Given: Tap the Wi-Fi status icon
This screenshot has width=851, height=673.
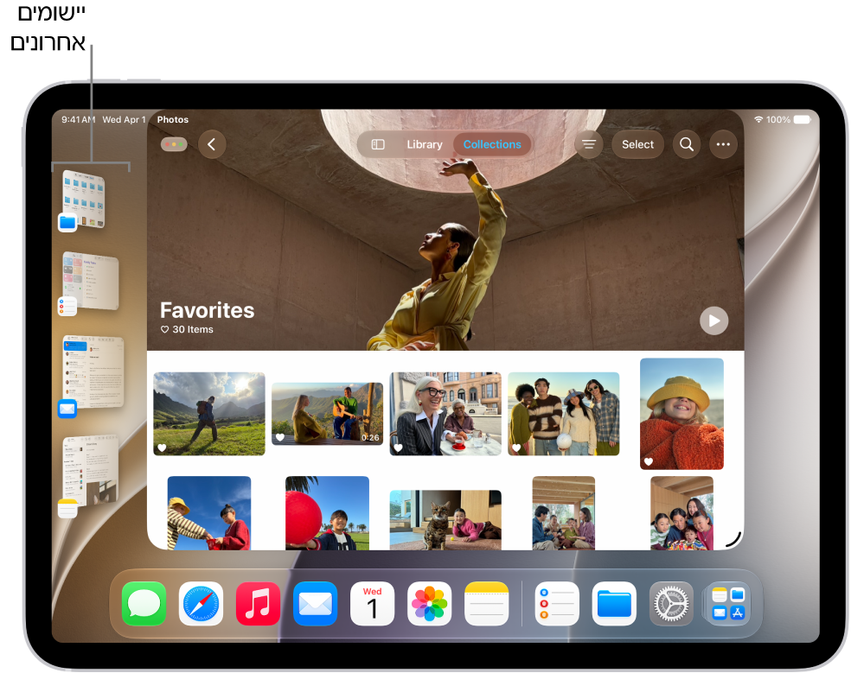Looking at the screenshot, I should (x=758, y=119).
